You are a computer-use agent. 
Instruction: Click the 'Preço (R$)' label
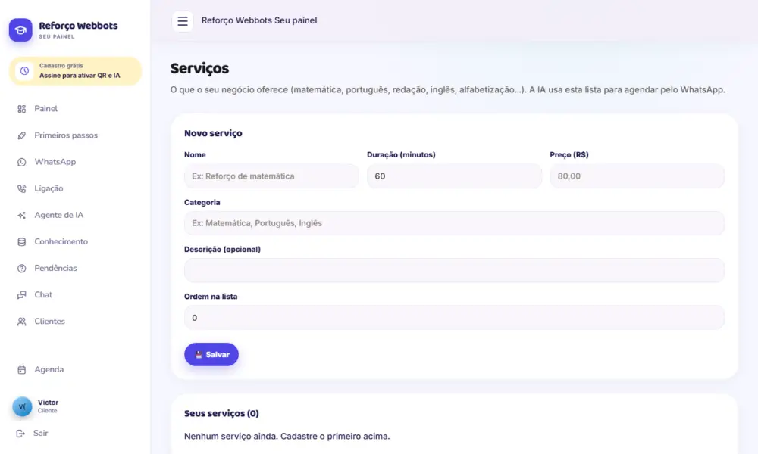(x=569, y=155)
